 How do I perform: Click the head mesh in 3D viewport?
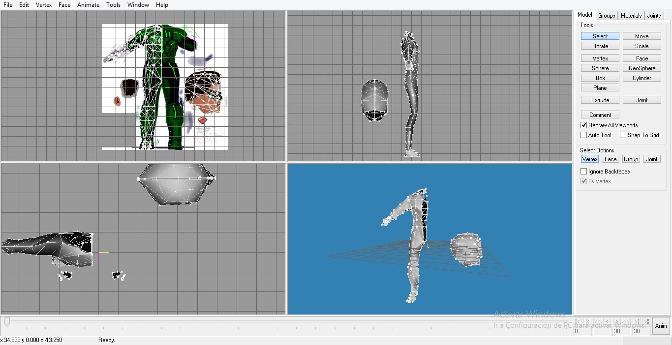(466, 250)
